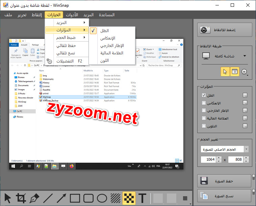256x206 pixels.
Task: Click the حفظ الصورة save button
Action: (x=224, y=181)
